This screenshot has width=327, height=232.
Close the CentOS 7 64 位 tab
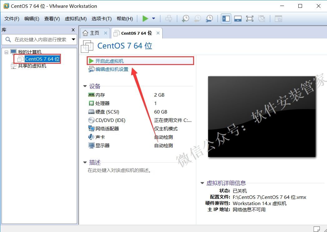click(158, 33)
